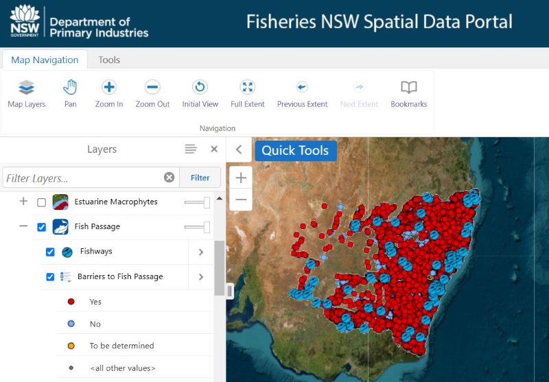Screen dimensions: 549x382
Task: Click the panel resize grip handle
Action: (x=230, y=291)
